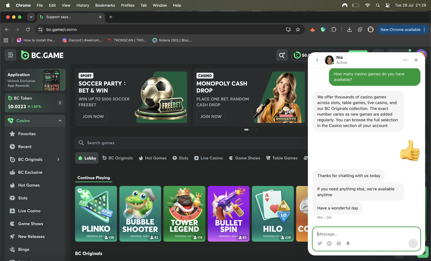Open the Hilo game thumbnail
The height and width of the screenshot is (261, 431).
click(273, 214)
